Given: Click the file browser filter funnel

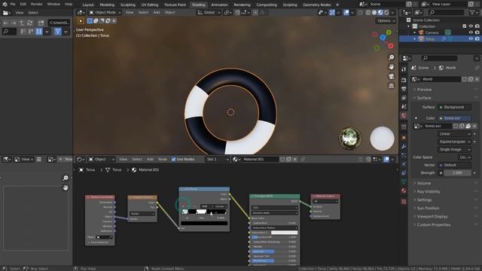Looking at the screenshot, I should tap(58, 32).
